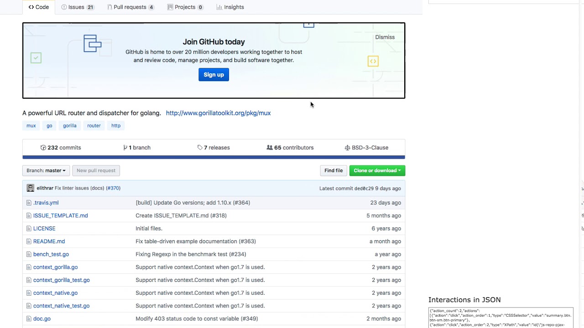Click the contributors people icon

(x=270, y=148)
